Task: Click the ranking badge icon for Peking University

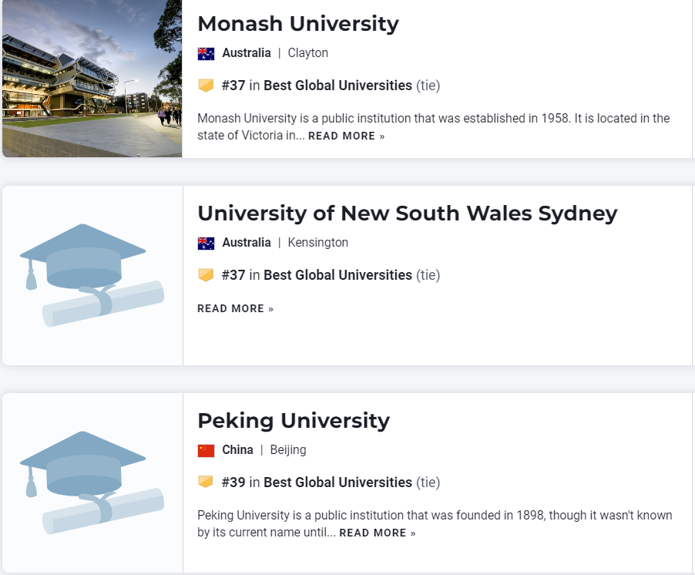Action: tap(206, 483)
